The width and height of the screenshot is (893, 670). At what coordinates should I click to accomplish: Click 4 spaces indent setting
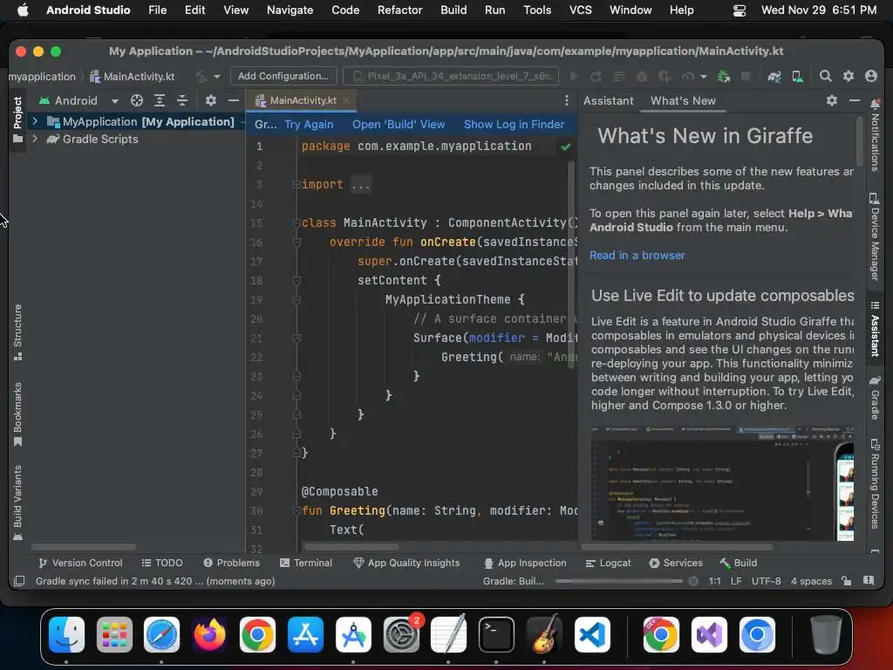pos(811,581)
